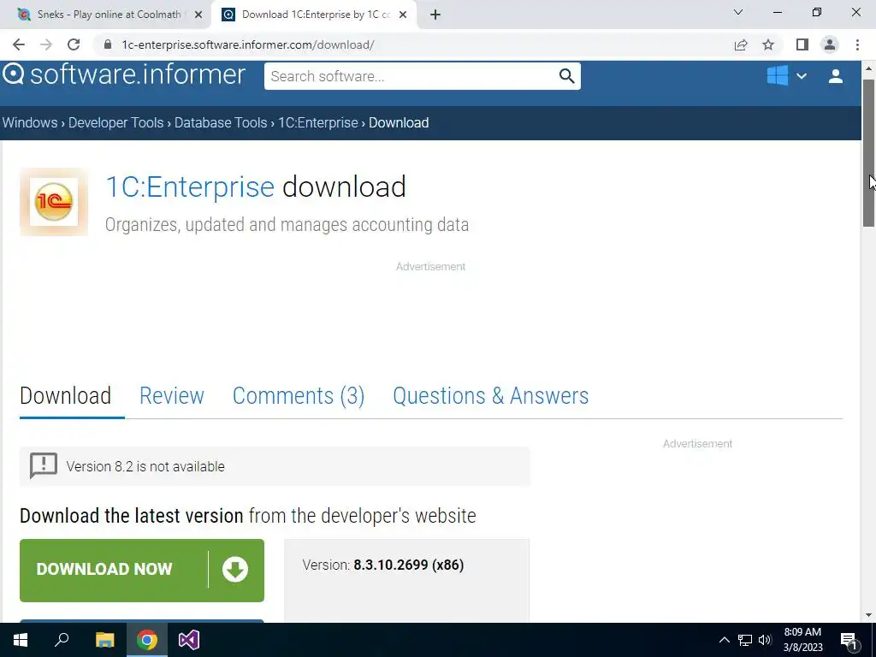The height and width of the screenshot is (657, 876).
Task: Click the browser back arrow
Action: tap(19, 44)
